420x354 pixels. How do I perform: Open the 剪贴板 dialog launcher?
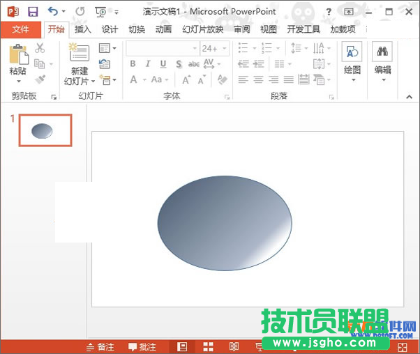click(54, 97)
